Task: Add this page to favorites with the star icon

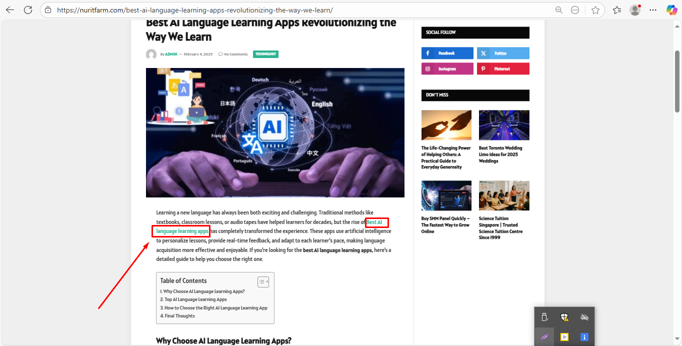Action: pos(595,10)
